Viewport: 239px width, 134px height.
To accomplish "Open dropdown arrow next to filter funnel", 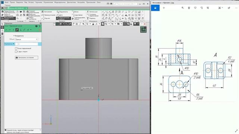I will 138,24.
